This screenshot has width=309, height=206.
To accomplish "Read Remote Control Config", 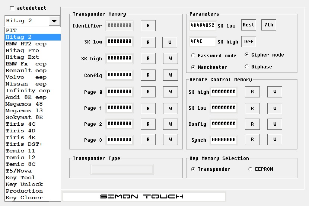I will (x=252, y=124).
